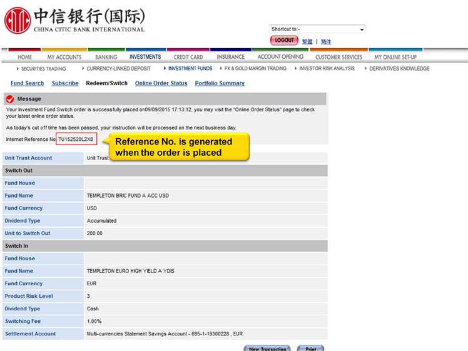Open CURRENCY-LINKED DEPOSIT submenu
The image size is (468, 351).
click(x=118, y=68)
